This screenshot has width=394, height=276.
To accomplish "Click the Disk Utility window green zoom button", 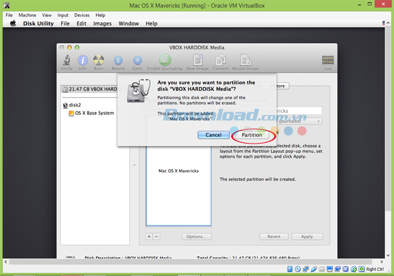I will pyautogui.click(x=77, y=47).
